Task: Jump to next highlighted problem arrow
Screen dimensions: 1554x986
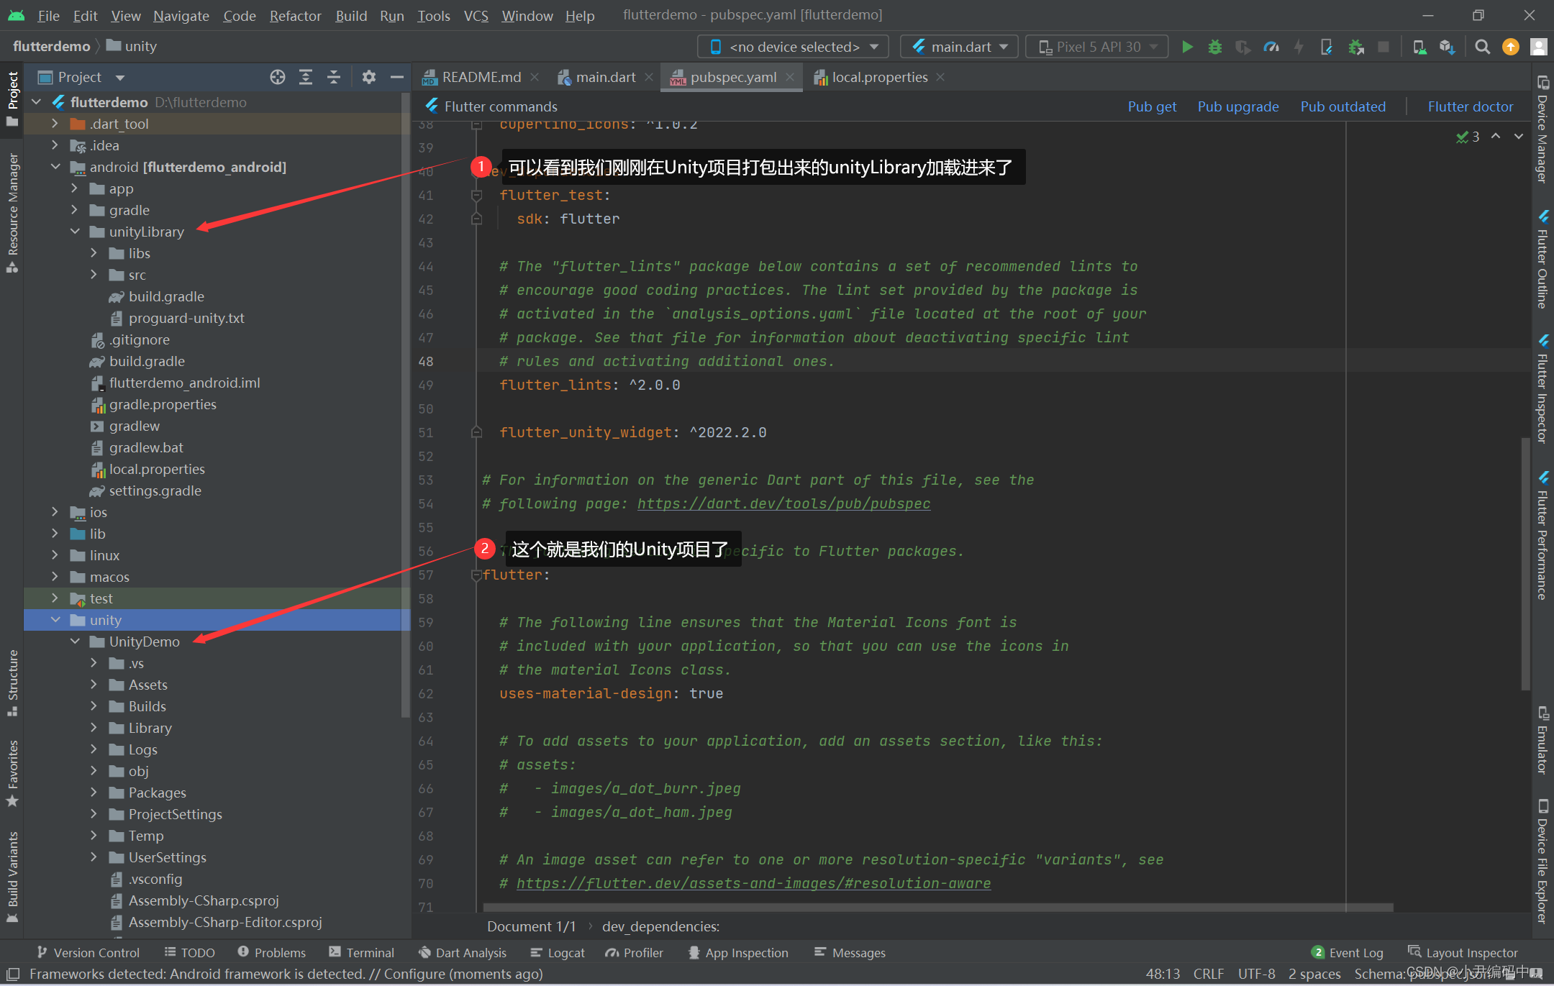Action: (x=1519, y=136)
